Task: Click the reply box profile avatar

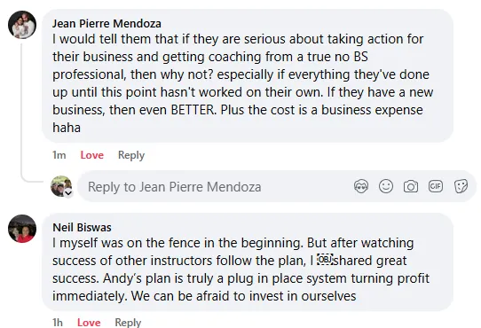Action: [x=61, y=186]
